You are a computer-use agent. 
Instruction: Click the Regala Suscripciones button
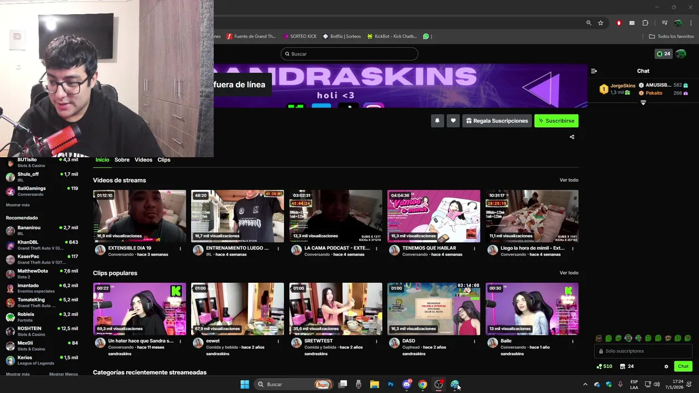click(x=497, y=121)
